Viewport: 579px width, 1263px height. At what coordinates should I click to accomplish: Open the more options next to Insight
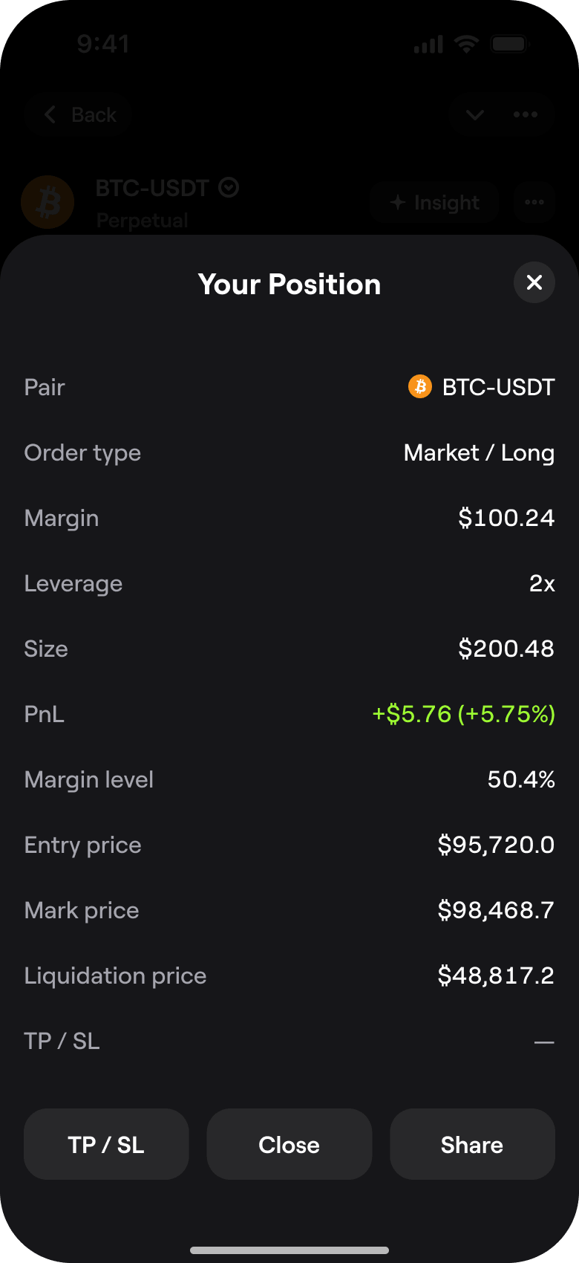click(534, 203)
